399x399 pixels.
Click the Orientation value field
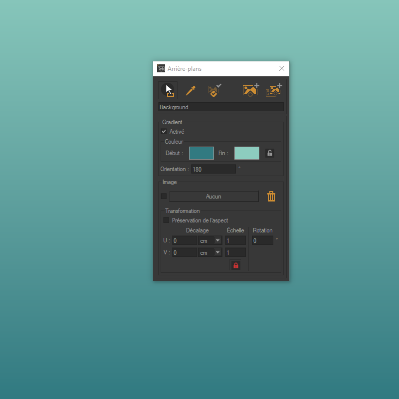(213, 169)
